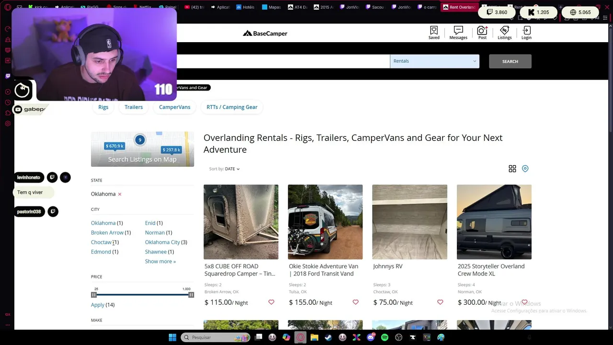
Task: Filter by Broken Arrow city
Action: coord(107,232)
